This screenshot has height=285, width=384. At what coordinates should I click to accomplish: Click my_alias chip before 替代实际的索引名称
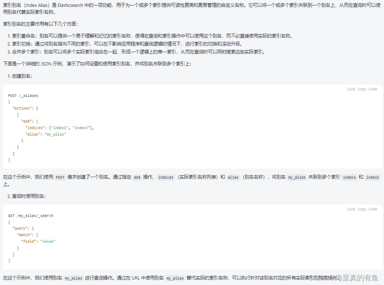point(175,278)
